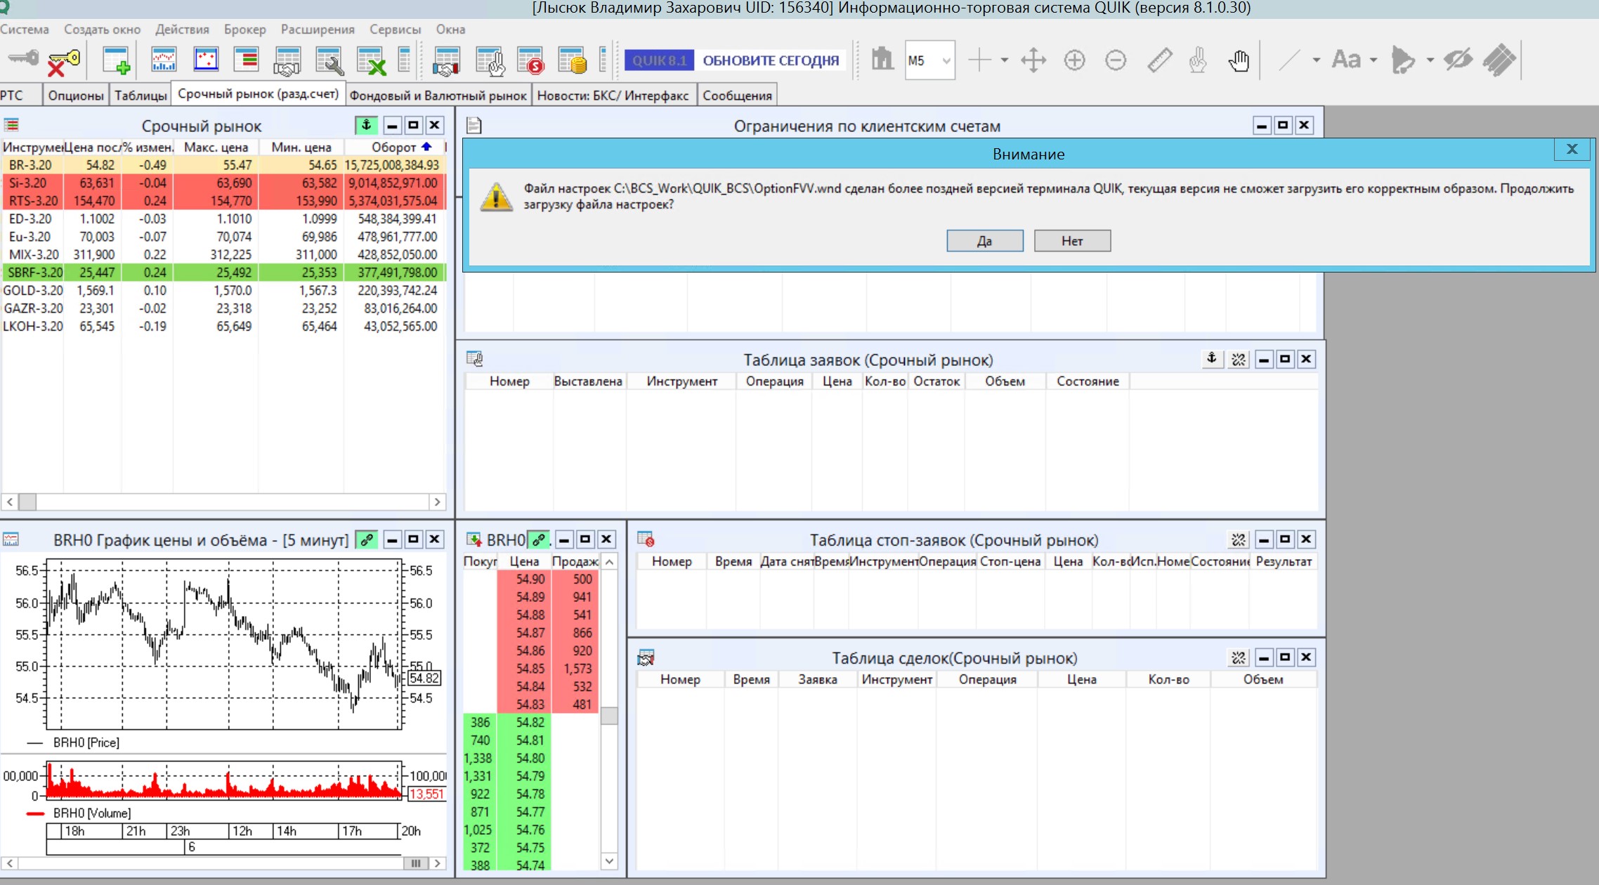Click the table settings wrench icon
The width and height of the screenshot is (1599, 885).
(329, 61)
